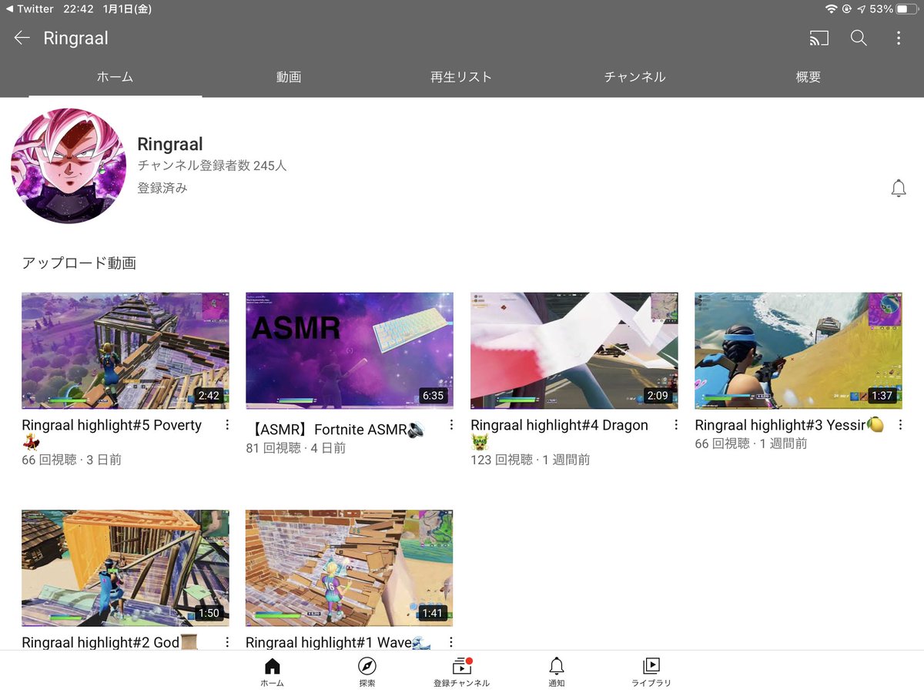This screenshot has height=693, width=924.
Task: Tap the Ringraal name beside avatar
Action: pos(170,144)
